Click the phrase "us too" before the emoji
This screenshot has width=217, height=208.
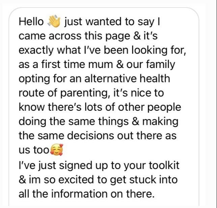[x=34, y=150]
